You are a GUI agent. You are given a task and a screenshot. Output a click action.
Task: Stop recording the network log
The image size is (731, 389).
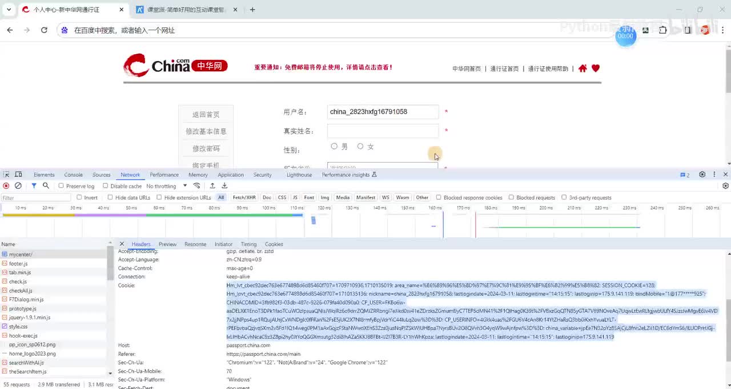[x=6, y=186]
